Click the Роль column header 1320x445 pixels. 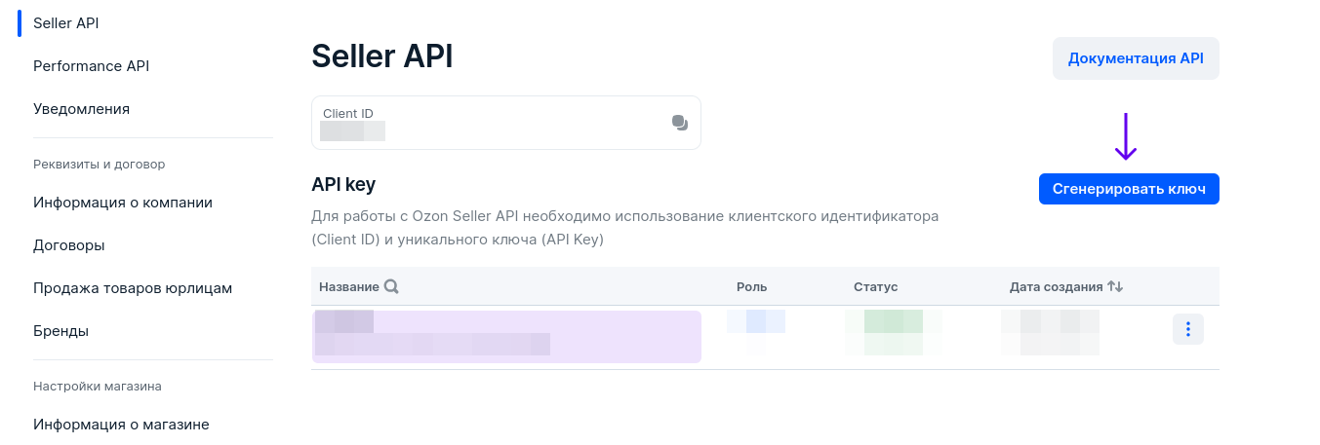(x=751, y=287)
